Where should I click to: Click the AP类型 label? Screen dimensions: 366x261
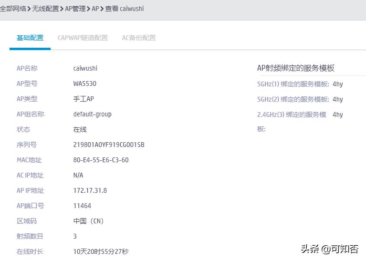click(x=27, y=99)
